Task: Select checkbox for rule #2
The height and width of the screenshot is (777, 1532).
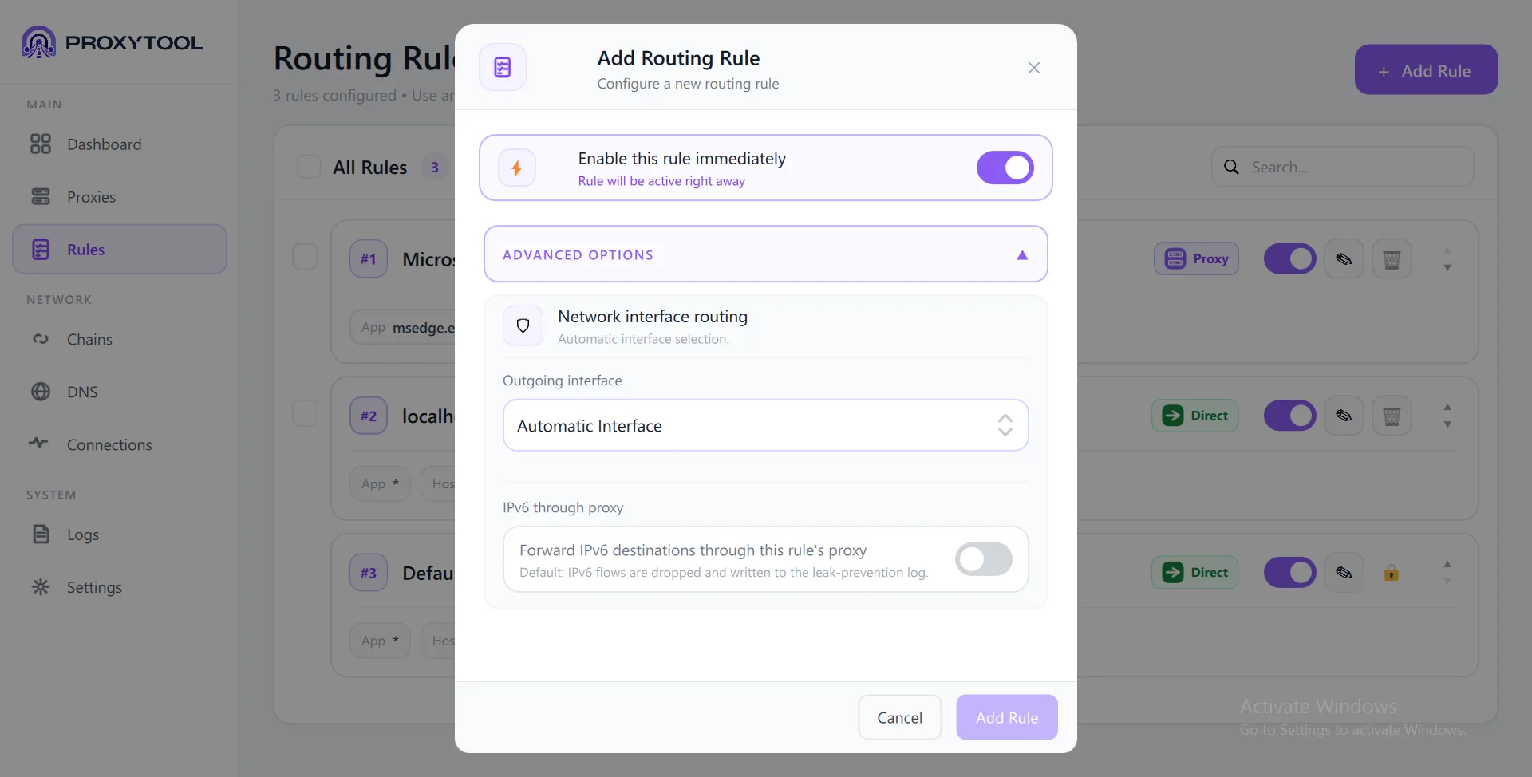Action: click(306, 413)
